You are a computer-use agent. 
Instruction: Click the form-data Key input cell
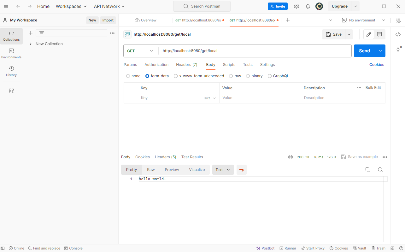pos(169,98)
